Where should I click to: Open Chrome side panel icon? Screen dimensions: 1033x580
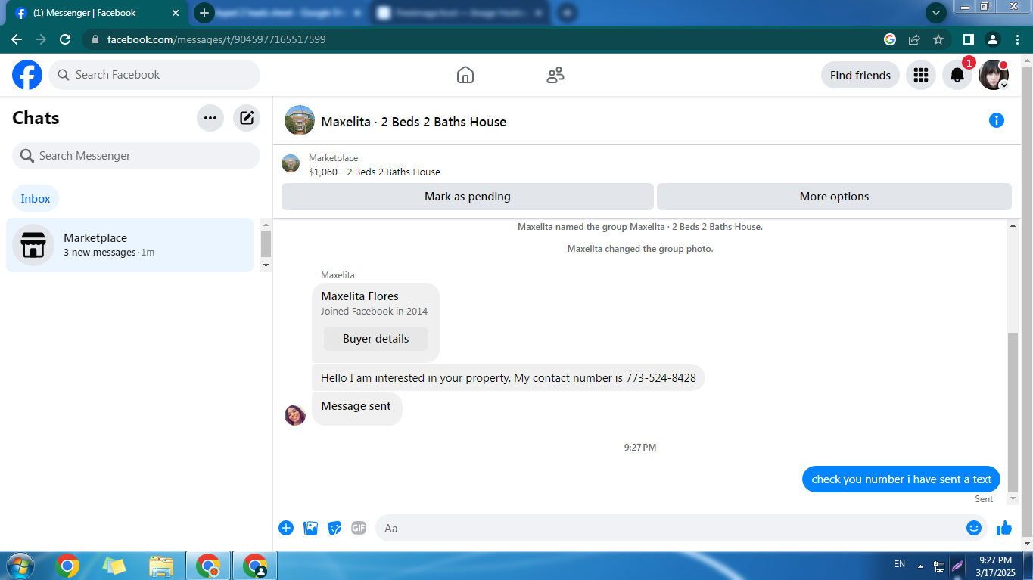click(x=968, y=39)
